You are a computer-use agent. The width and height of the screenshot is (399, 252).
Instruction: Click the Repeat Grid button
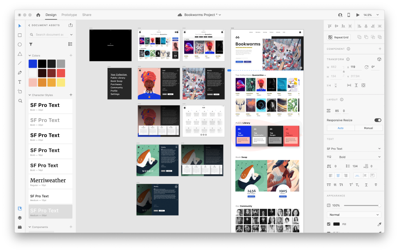tap(339, 37)
